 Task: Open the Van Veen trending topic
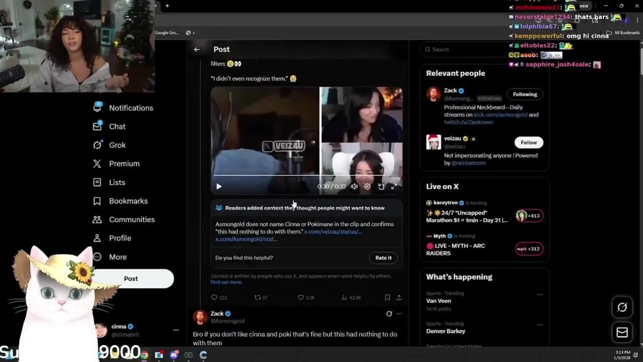coord(439,301)
